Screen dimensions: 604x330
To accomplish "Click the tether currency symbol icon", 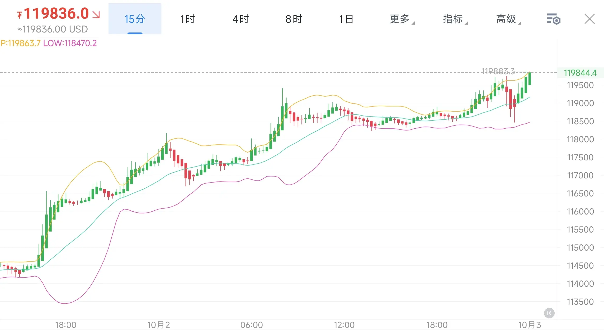I will point(20,15).
